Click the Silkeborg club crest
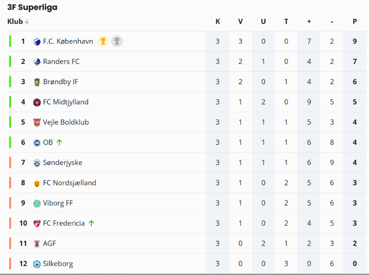Image resolution: width=369 pixels, height=276 pixels. point(37,264)
